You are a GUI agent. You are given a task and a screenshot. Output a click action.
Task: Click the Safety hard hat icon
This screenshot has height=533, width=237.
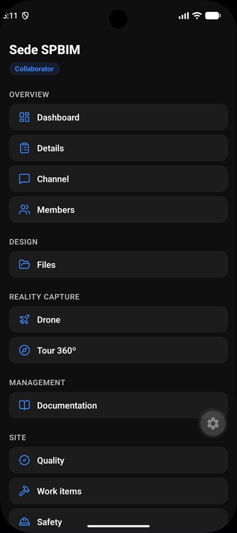click(x=24, y=522)
